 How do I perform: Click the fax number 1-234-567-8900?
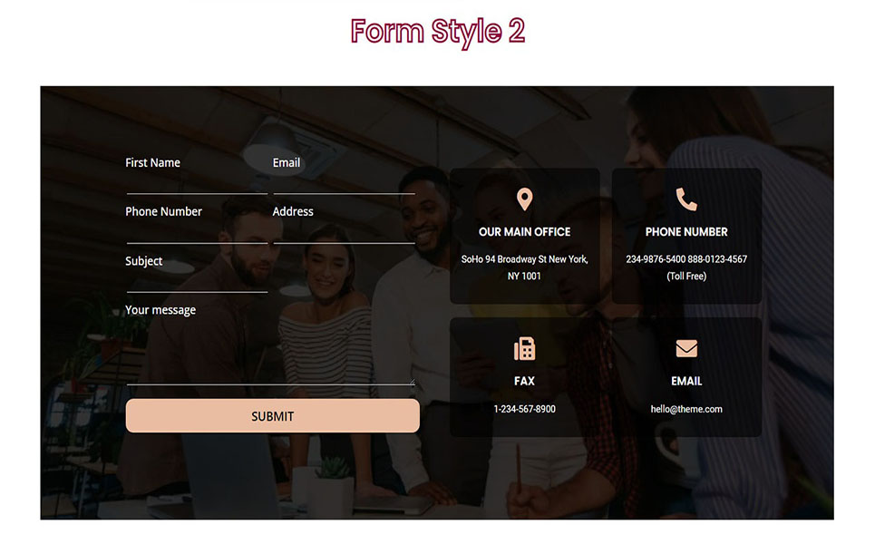(524, 409)
